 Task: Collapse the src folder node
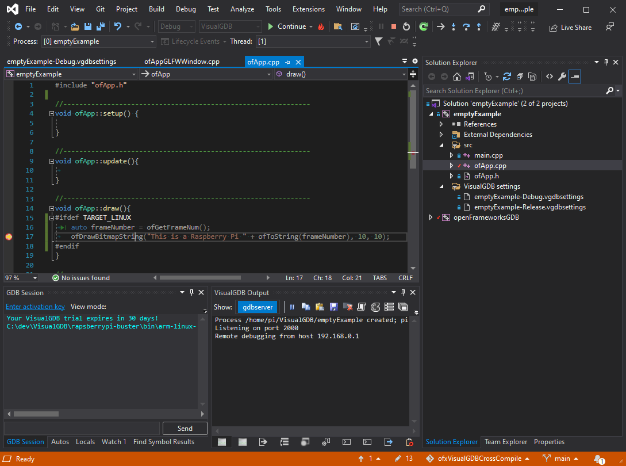point(441,145)
